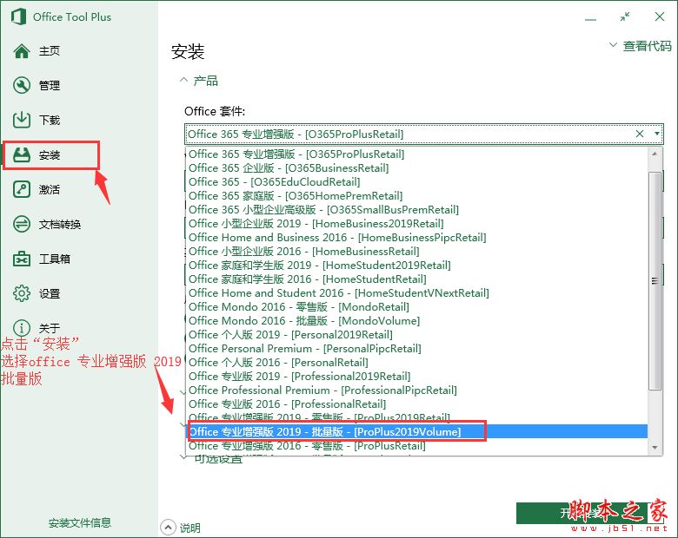Viewport: 678px width, 538px height.
Task: Open the 主页 home icon
Action: point(22,51)
